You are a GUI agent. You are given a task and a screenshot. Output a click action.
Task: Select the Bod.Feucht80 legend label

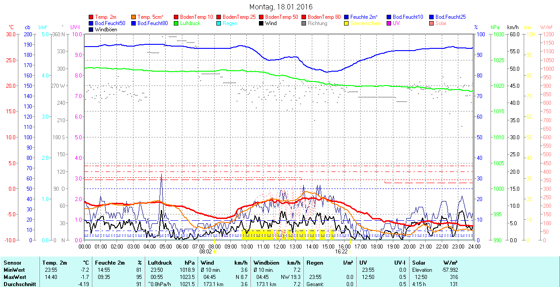(x=152, y=23)
